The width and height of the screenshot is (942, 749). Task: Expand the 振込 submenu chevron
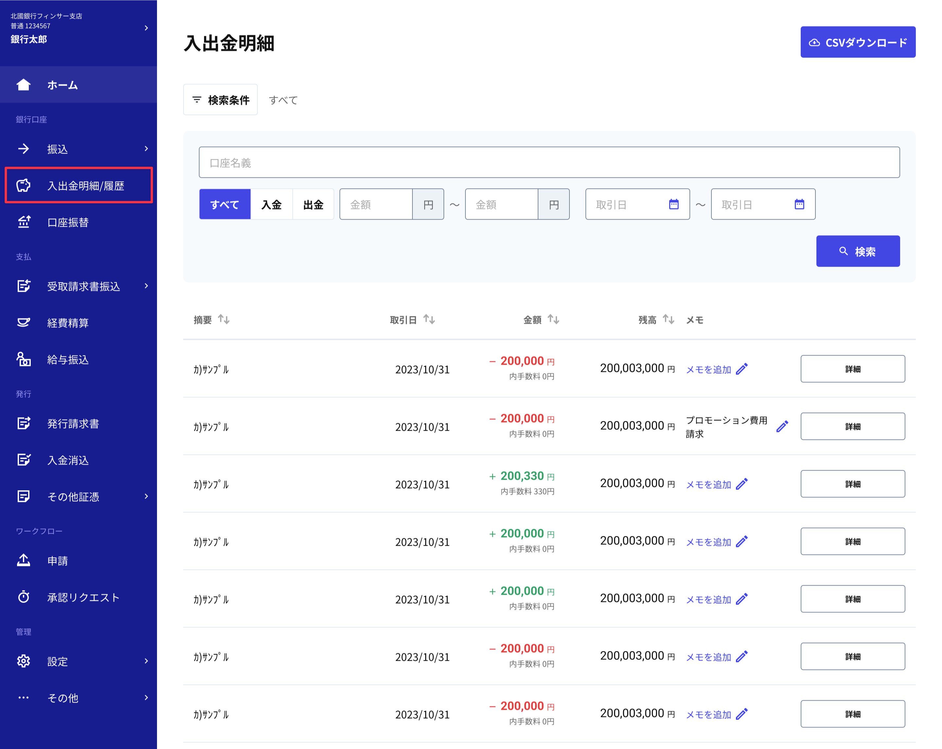point(146,149)
